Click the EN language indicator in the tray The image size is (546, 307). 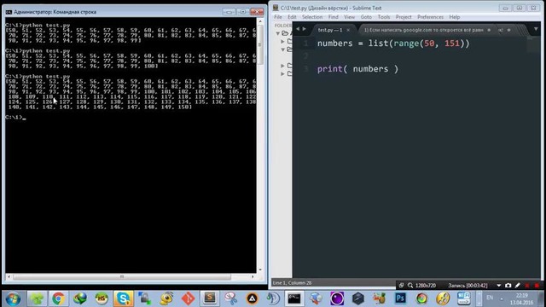pyautogui.click(x=490, y=298)
